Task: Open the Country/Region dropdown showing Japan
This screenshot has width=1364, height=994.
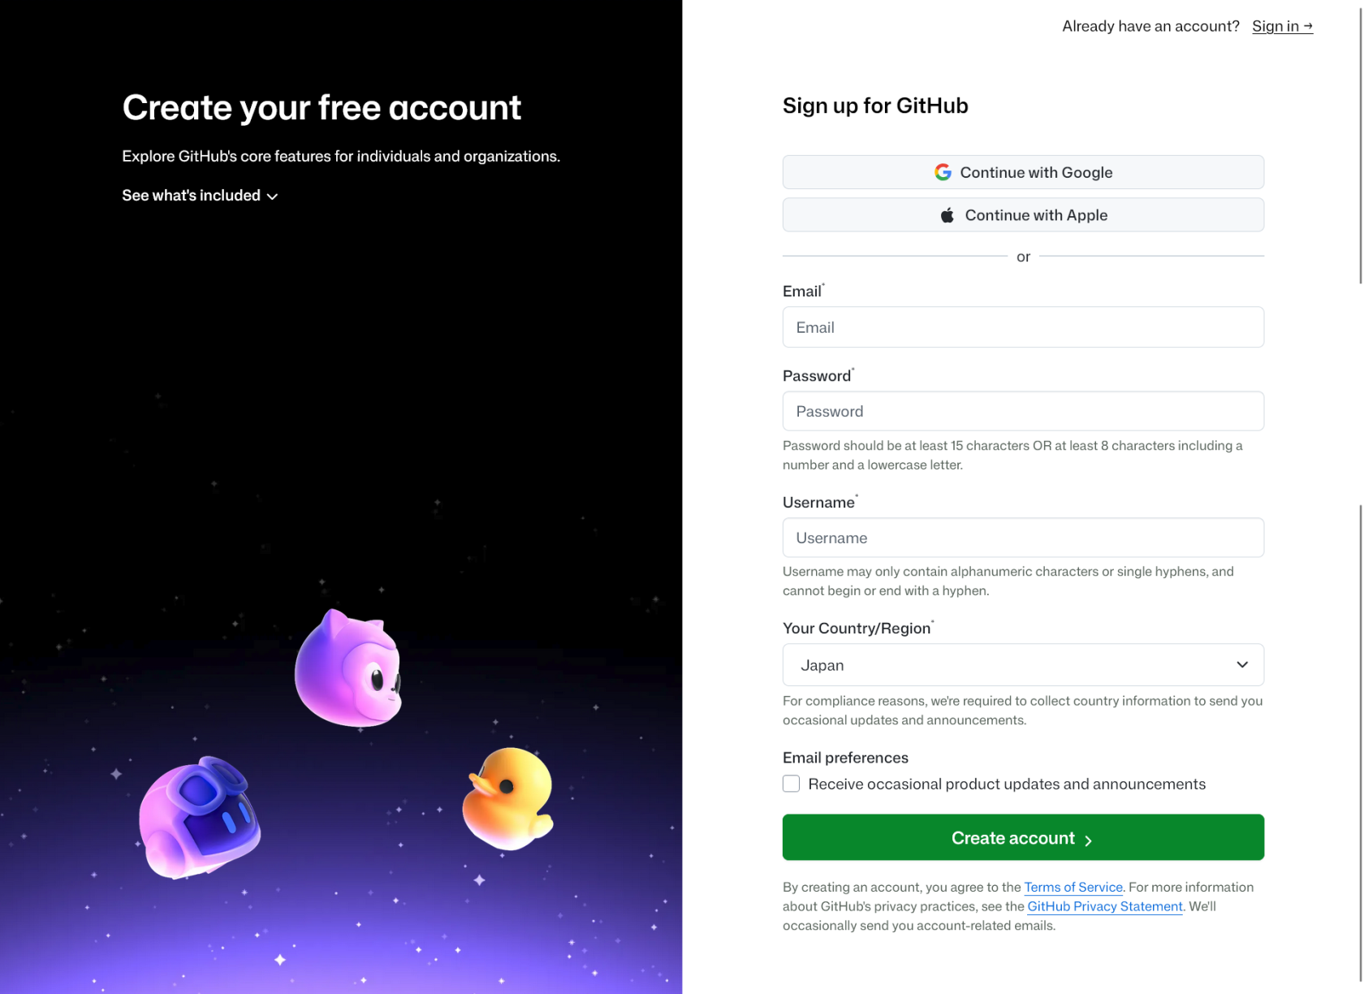Action: point(1023,665)
